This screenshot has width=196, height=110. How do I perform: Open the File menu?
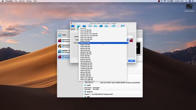pos(16,1)
